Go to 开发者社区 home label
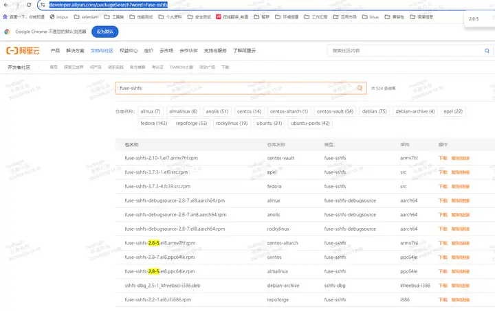The width and height of the screenshot is (495, 311). [x=19, y=67]
